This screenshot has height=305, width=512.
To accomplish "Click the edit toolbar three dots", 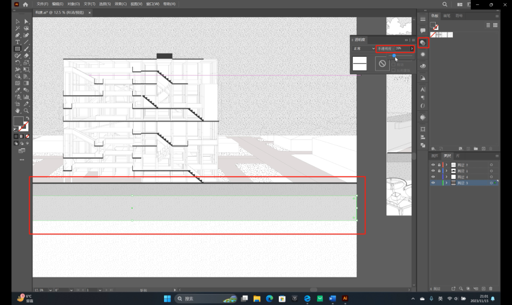I will click(x=22, y=160).
